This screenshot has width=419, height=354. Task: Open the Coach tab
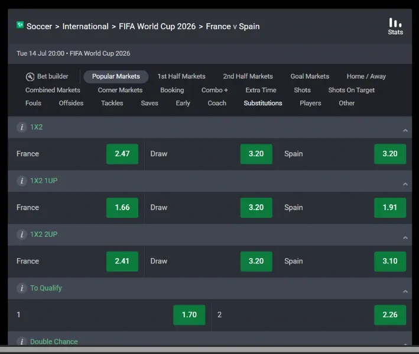click(x=217, y=103)
